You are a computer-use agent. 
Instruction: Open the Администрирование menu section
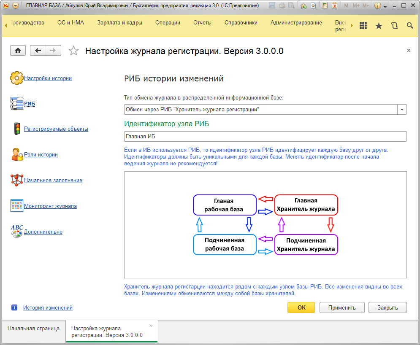click(x=296, y=22)
